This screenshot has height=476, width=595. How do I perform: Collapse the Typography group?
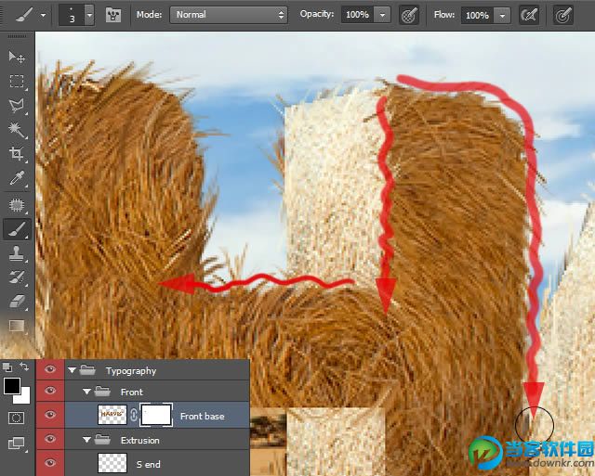point(73,370)
